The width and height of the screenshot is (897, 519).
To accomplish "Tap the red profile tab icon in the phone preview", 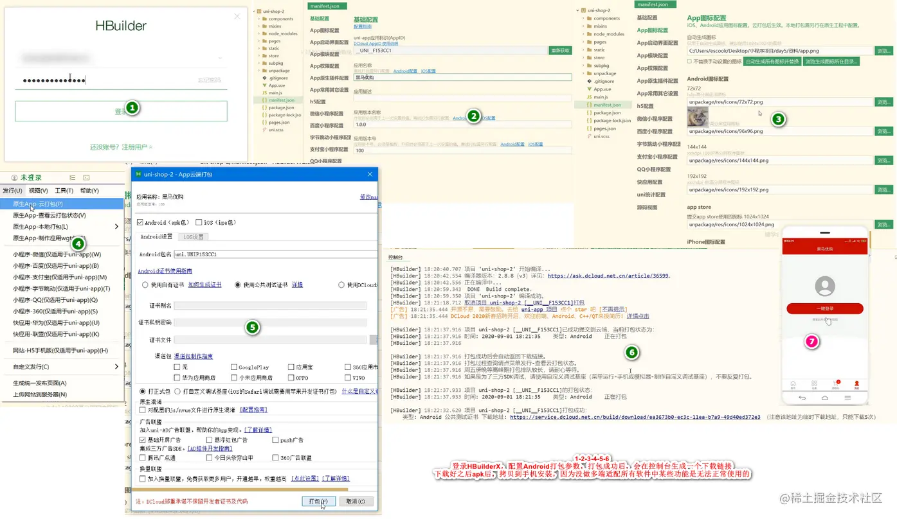I will coord(856,383).
